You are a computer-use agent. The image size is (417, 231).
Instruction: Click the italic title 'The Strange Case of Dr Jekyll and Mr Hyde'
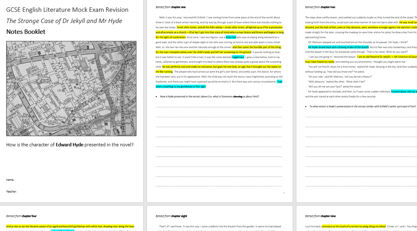[x=64, y=21]
